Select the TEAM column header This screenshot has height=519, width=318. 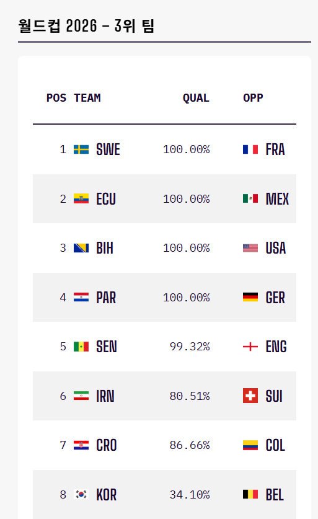(x=87, y=98)
